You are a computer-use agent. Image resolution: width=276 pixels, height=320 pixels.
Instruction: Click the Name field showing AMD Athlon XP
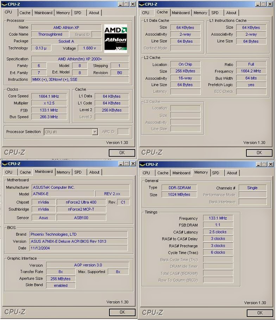point(66,28)
